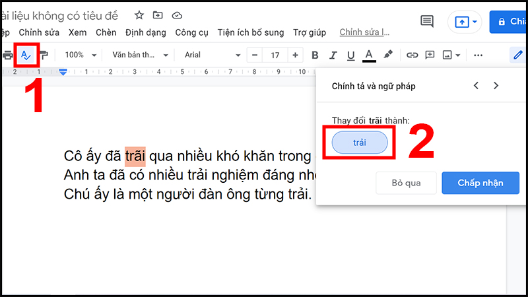
Task: Toggle bold formatting
Action: pyautogui.click(x=315, y=55)
